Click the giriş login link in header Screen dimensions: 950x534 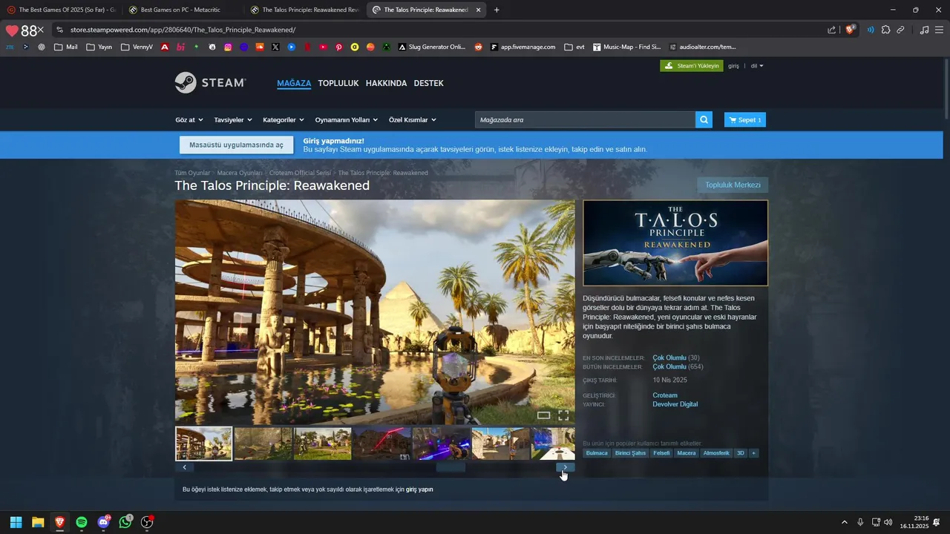(x=733, y=65)
